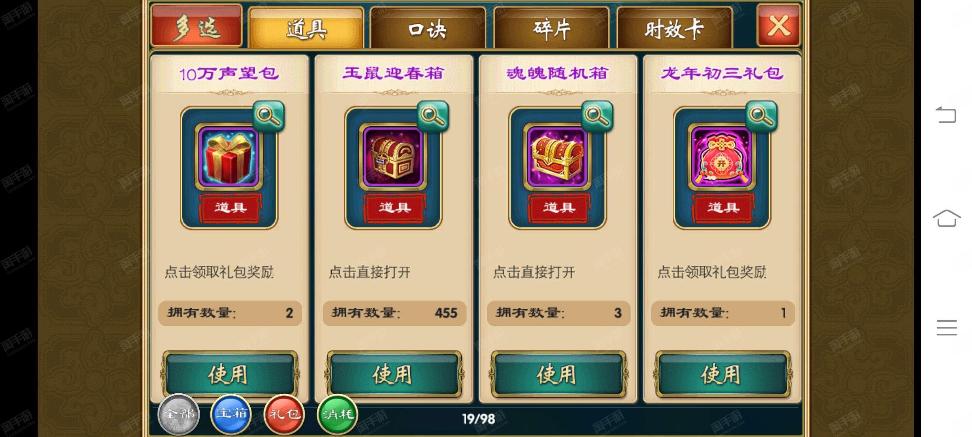Screen dimensions: 972x437
Task: Filter items by 宝箱 blue button
Action: (x=231, y=414)
